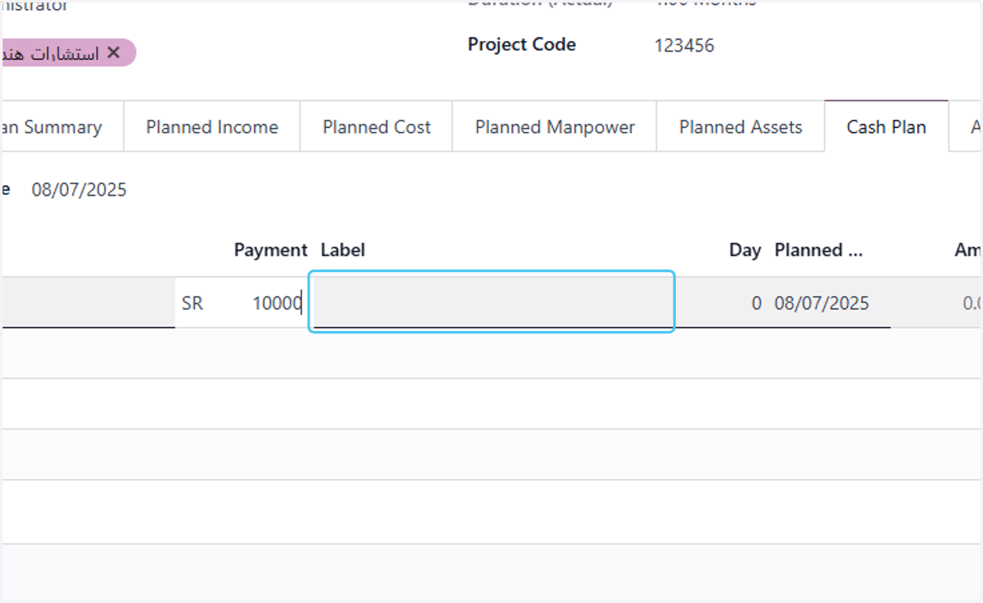Click the pink Arabic tag label

tap(51, 53)
